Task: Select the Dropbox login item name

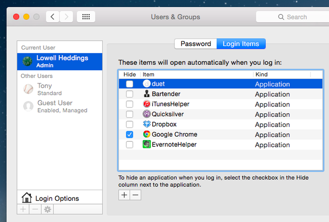Action: [x=164, y=124]
